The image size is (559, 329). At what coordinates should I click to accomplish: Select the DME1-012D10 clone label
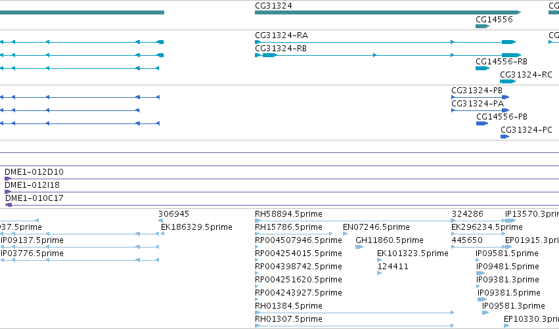click(34, 172)
